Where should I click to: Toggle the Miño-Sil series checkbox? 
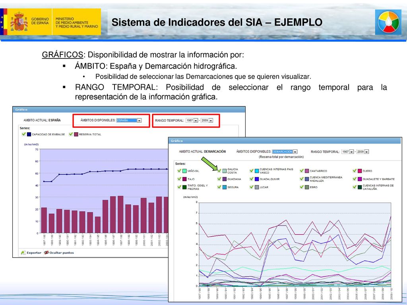(x=179, y=171)
